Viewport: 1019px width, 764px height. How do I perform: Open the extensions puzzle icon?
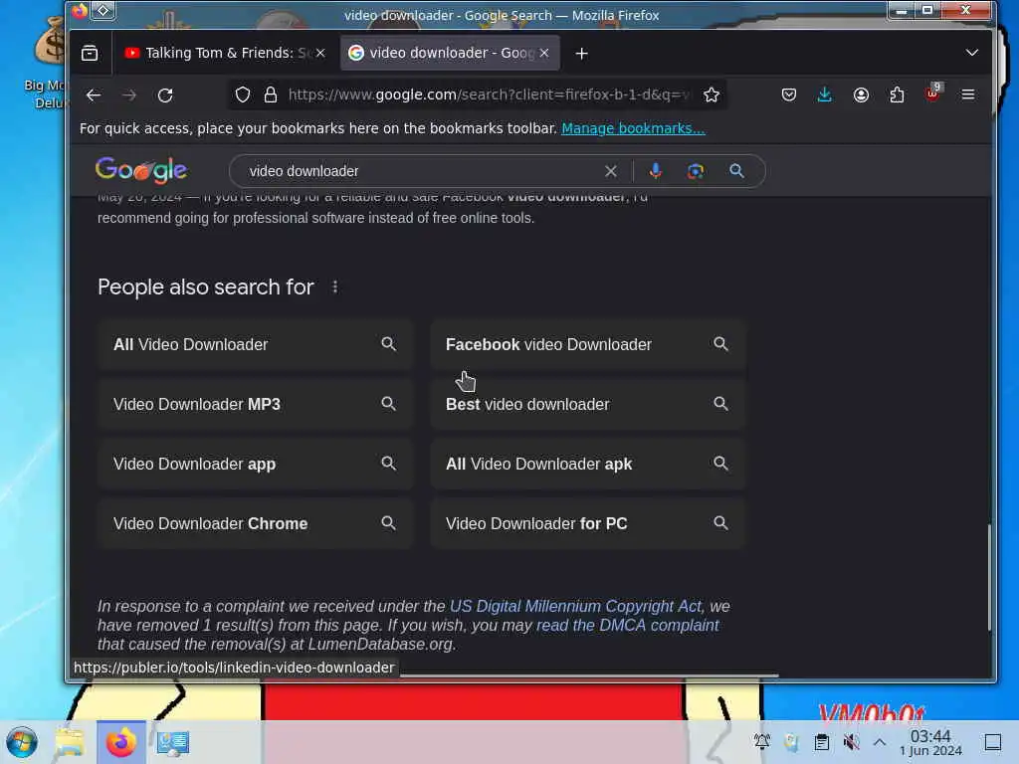[x=897, y=95]
